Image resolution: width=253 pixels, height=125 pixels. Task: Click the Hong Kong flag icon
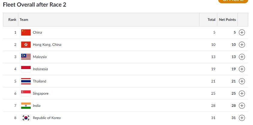click(x=26, y=45)
